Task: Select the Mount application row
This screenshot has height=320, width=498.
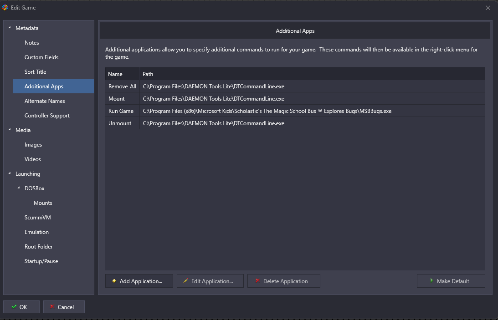Action: (x=295, y=99)
